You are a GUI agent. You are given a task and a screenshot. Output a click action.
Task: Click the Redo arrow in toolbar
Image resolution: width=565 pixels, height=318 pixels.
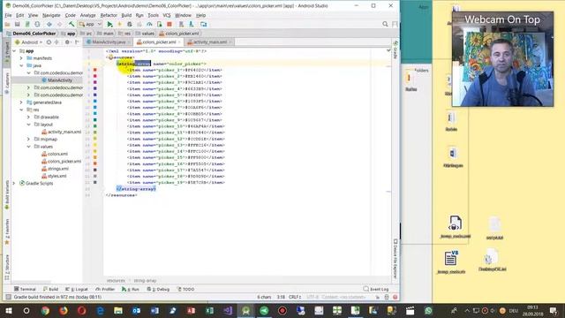[60, 24]
